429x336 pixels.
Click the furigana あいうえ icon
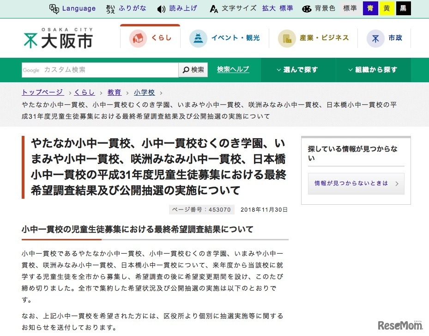coord(110,9)
